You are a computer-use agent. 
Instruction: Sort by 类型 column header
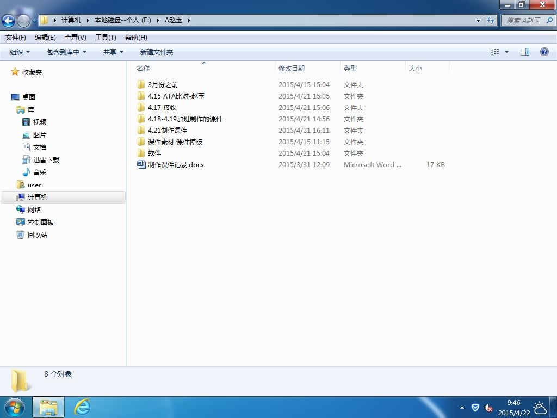(x=373, y=68)
